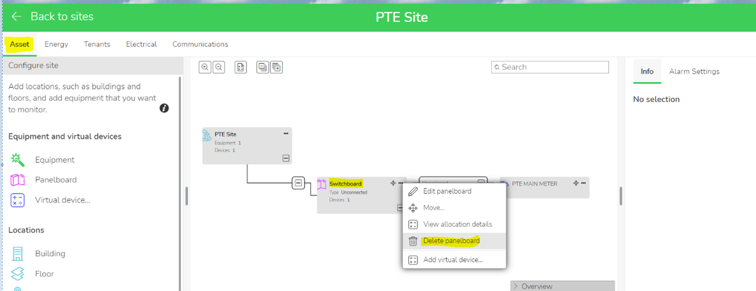Zoom out of the asset diagram
The height and width of the screenshot is (291, 756).
point(219,67)
